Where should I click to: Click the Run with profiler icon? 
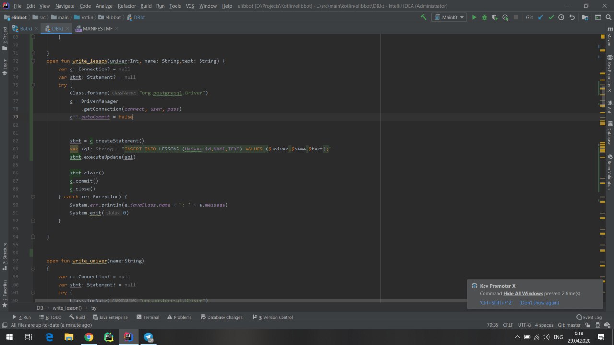pos(505,17)
